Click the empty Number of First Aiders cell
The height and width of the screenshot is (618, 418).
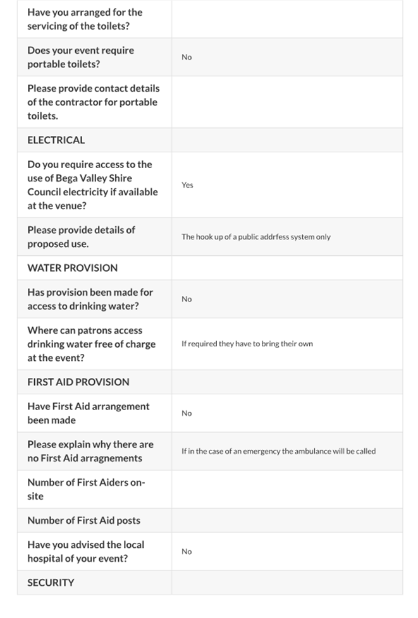click(286, 489)
